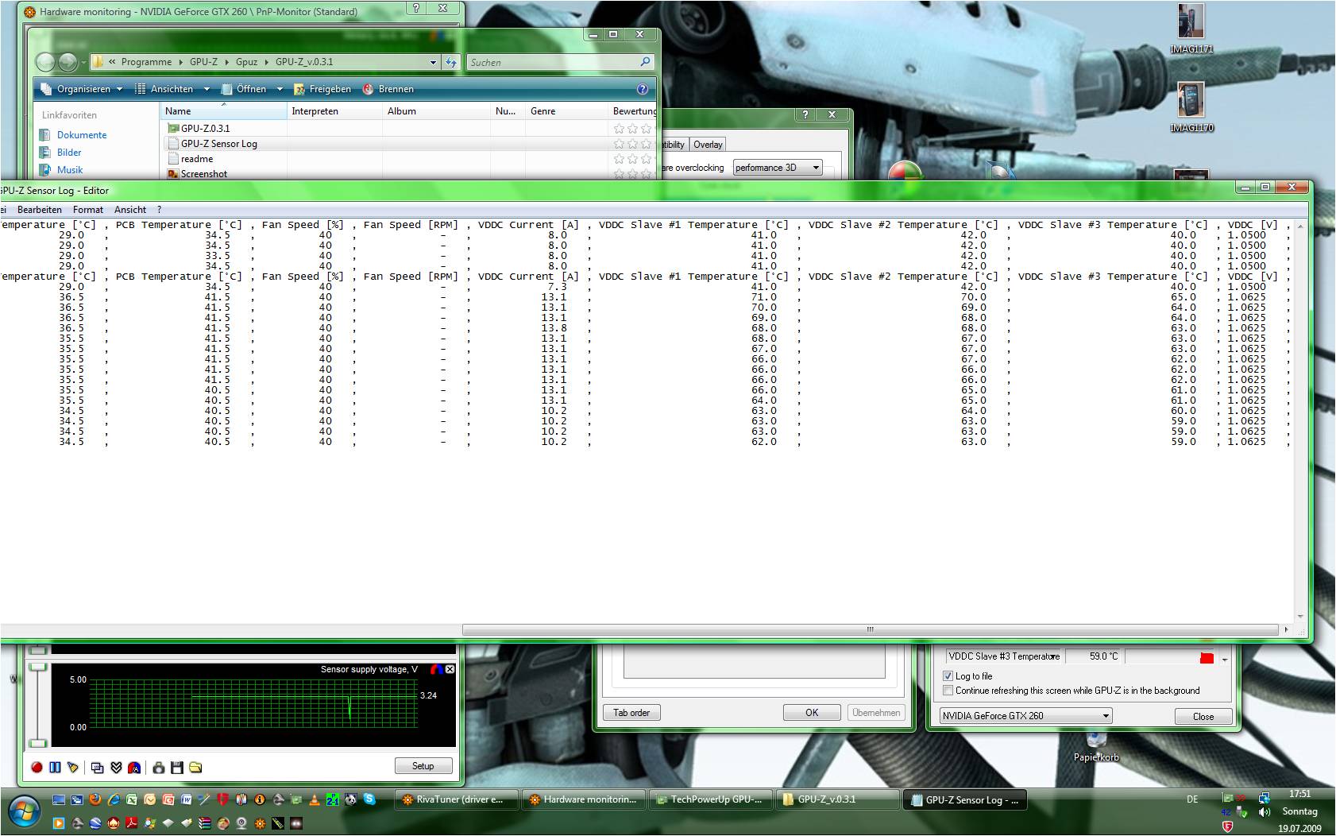The width and height of the screenshot is (1336, 836).
Task: Click the red record button in Hardware monitoring
Action: click(37, 767)
